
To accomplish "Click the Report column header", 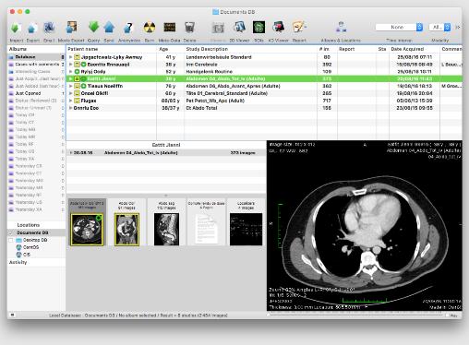I will [x=356, y=49].
